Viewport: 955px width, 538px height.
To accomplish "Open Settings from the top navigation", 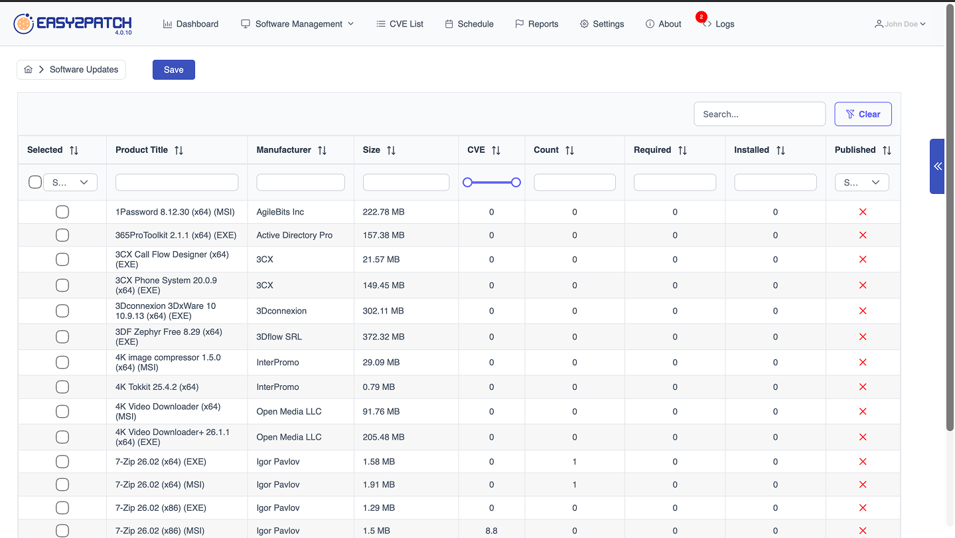I will 602,24.
